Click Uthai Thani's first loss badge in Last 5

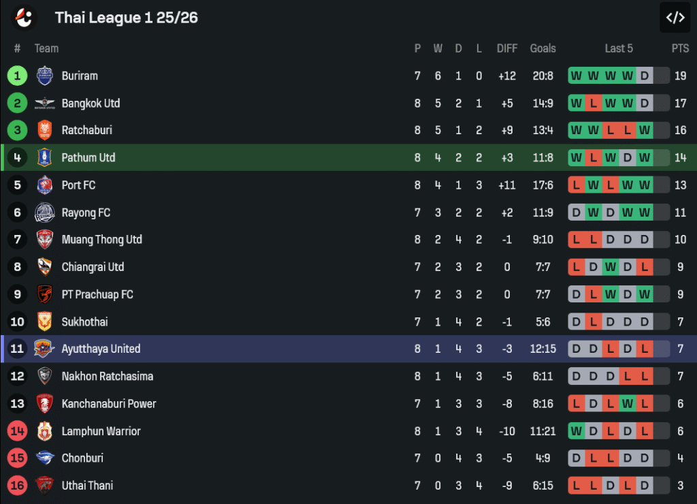click(577, 486)
